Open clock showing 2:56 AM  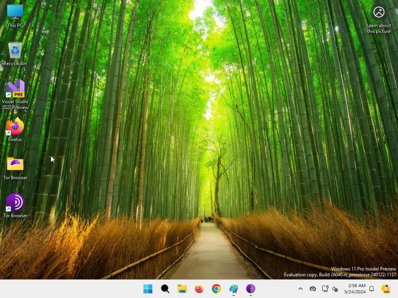click(357, 286)
